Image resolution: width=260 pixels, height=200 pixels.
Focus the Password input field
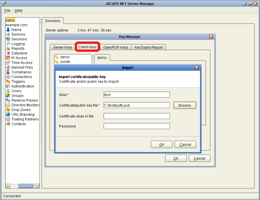click(x=136, y=126)
